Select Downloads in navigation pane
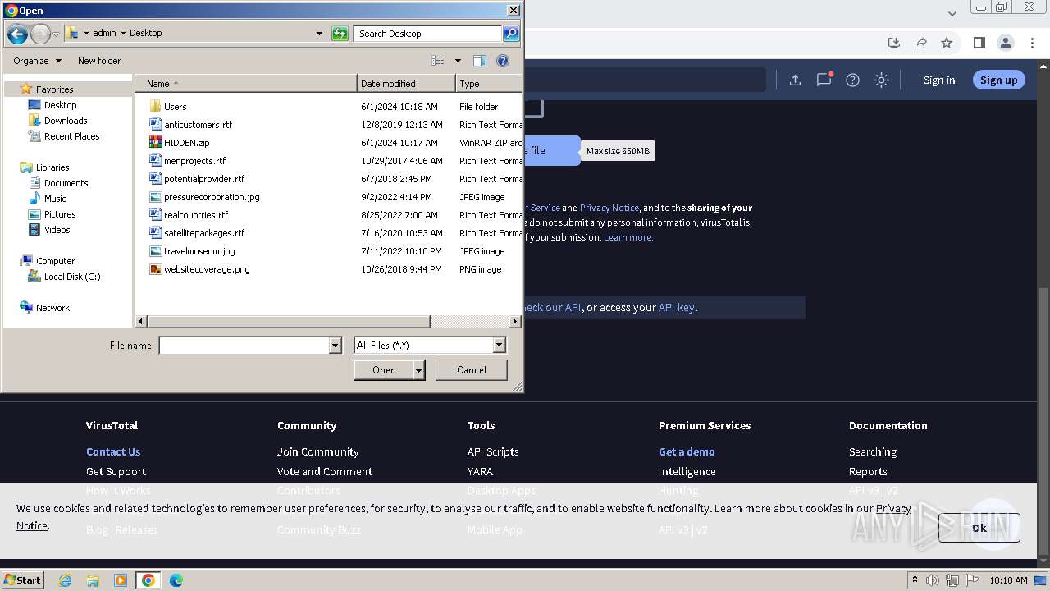1050x591 pixels. (66, 121)
